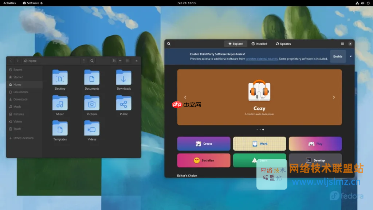Screen dimensions: 373x210
Task: Open the search in the Files window
Action: click(92, 61)
